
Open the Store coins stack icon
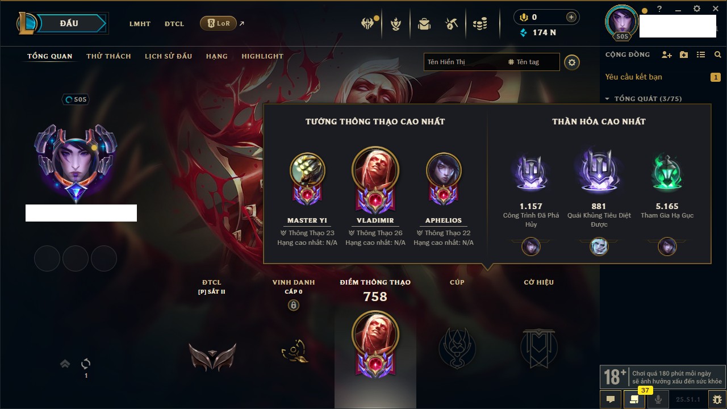(x=480, y=24)
